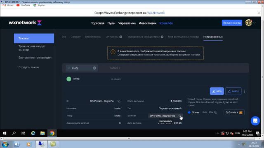Open the user avatar menu

248,23
